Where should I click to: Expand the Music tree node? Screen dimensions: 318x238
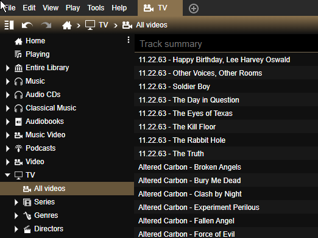(8, 81)
